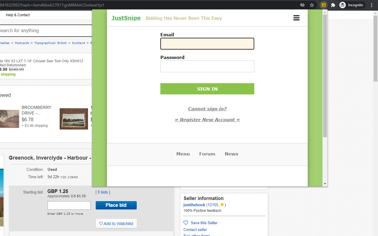The height and width of the screenshot is (236, 378).
Task: Click the JustSnipe logo link
Action: pyautogui.click(x=126, y=18)
